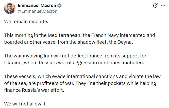Click the word 'Ukraine' in the post

12,62
